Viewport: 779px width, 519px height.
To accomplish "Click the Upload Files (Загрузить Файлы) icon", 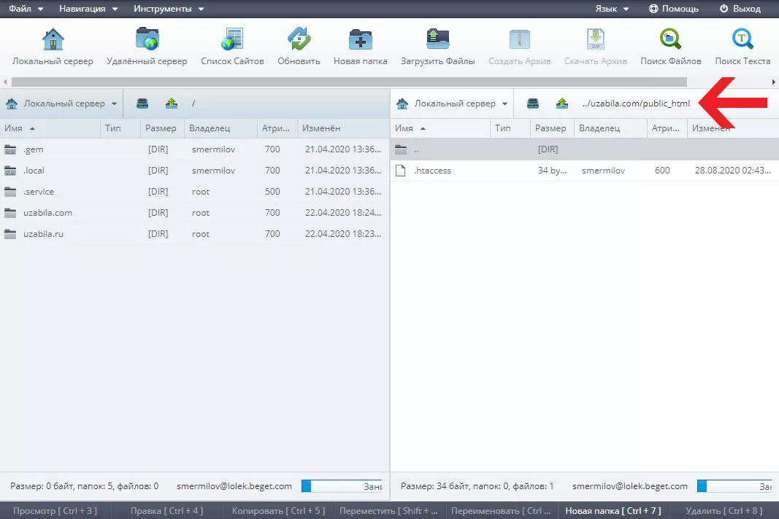I will 437,39.
